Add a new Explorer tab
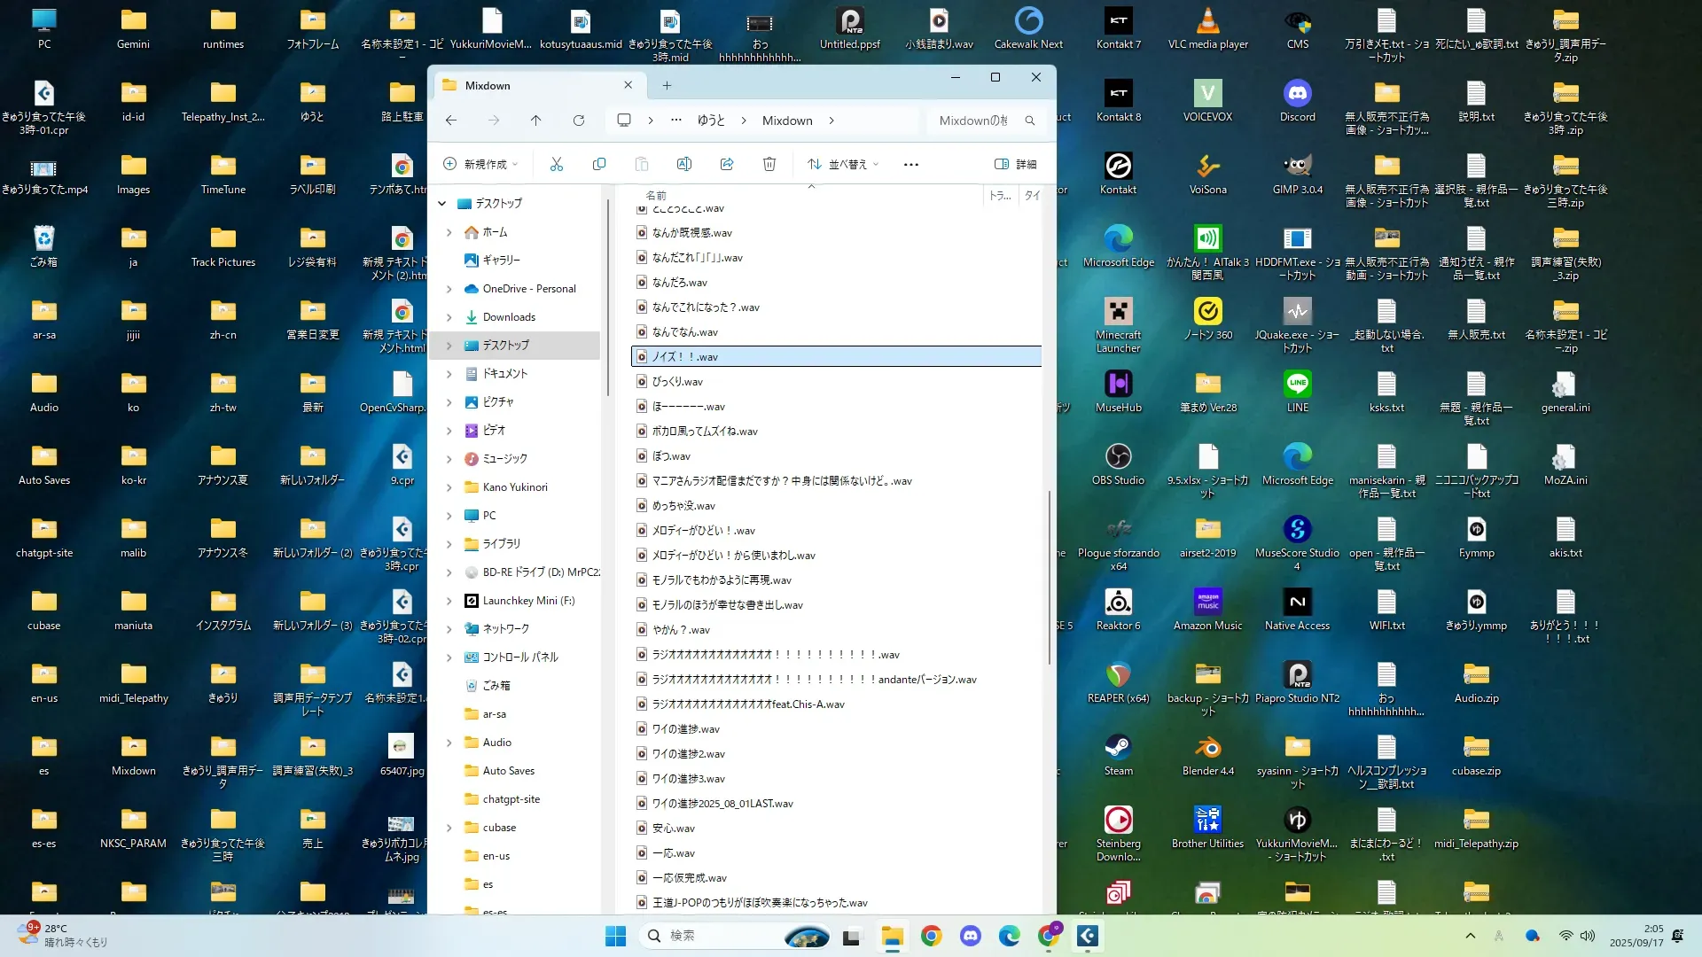 tap(667, 85)
